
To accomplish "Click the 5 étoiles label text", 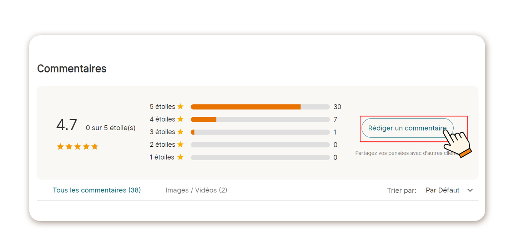I will point(162,107).
